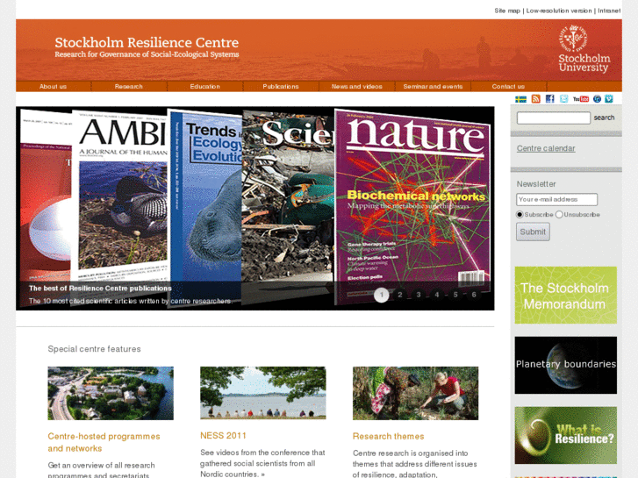Focus the Your e-mail address field
This screenshot has width=638, height=478.
click(556, 199)
